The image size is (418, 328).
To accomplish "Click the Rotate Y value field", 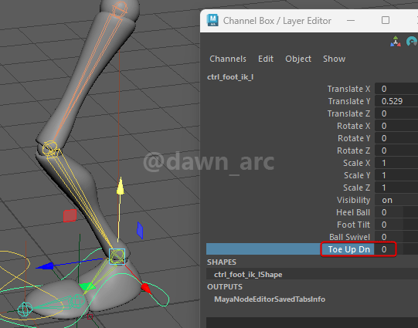I will [x=396, y=138].
